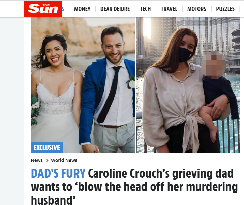244x205 pixels.
Task: Click the DAD'S FURY headline kicker
Action: (x=58, y=173)
